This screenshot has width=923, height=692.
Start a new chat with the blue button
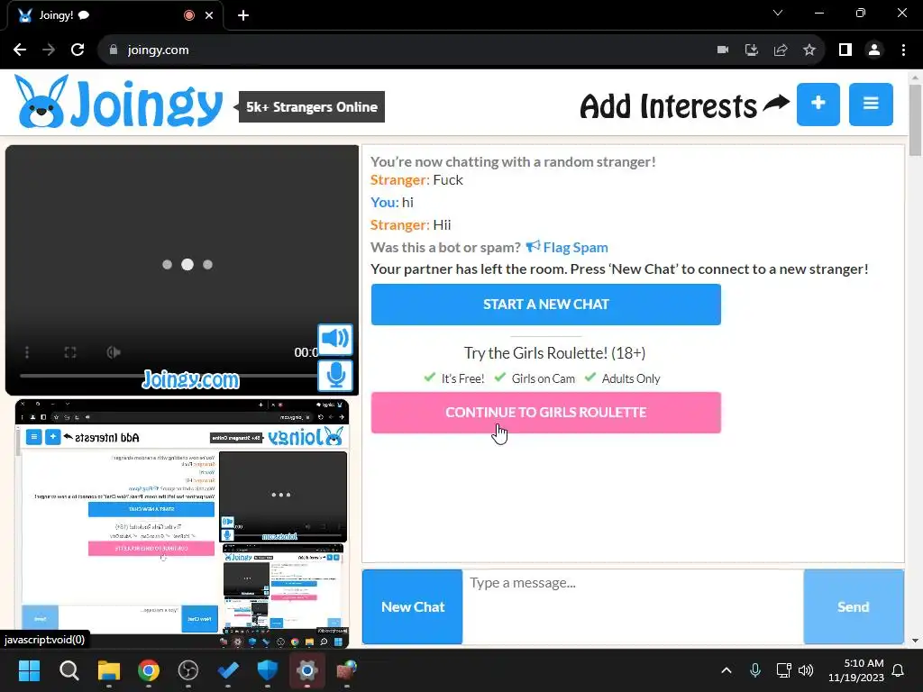point(545,305)
